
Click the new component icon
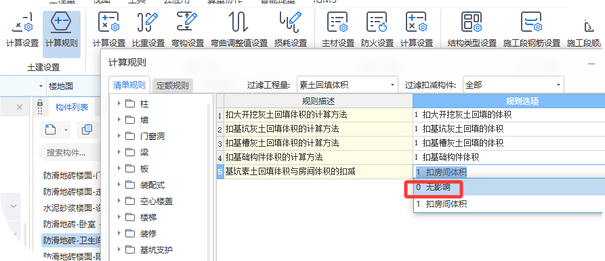(51, 130)
